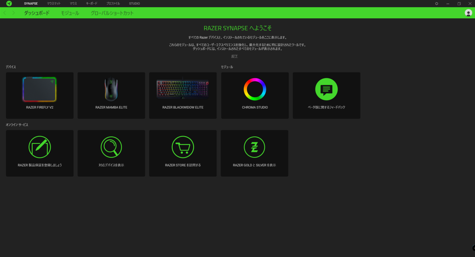Open the settings gear icon
The image size is (475, 257).
(x=437, y=4)
